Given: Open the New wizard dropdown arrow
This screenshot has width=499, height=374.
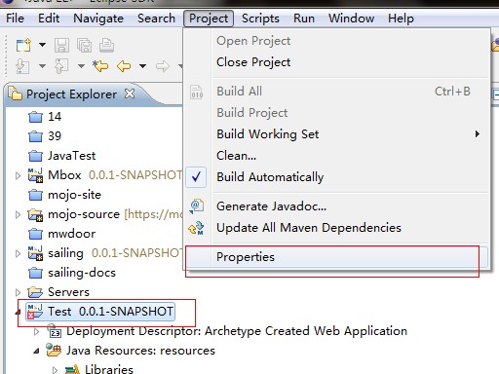Looking at the screenshot, I should pyautogui.click(x=42, y=45).
